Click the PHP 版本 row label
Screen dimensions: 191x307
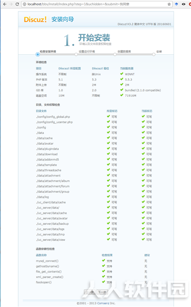[42, 79]
